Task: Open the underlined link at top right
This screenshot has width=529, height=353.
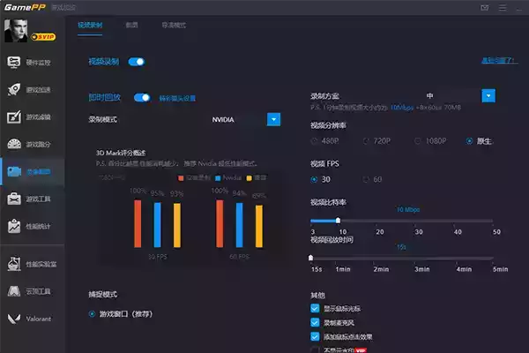Action: [x=499, y=61]
